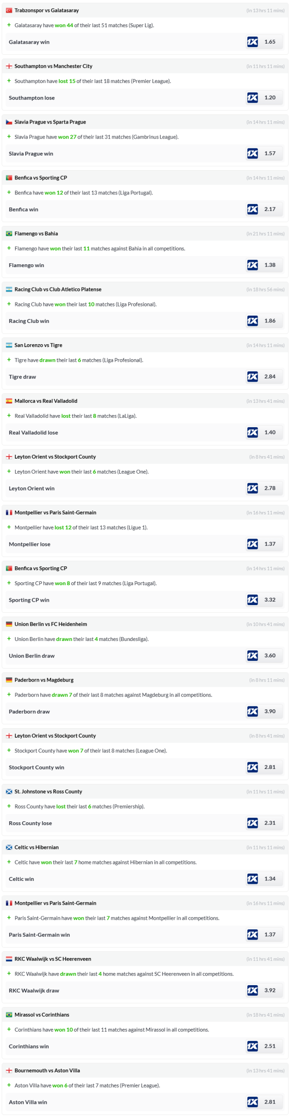Image resolution: width=291 pixels, height=1117 pixels.
Task: Click the 1X logo in Union Berlin draw row
Action: [x=252, y=655]
